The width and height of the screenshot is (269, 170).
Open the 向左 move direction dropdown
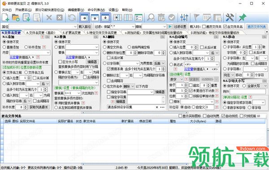pyautogui.click(x=233, y=75)
